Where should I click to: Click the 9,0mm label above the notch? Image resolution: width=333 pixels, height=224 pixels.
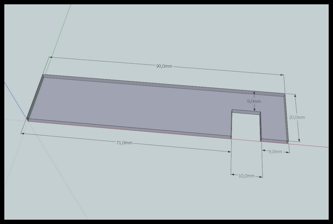(x=254, y=101)
